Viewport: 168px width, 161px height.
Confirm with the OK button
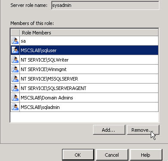point(78,155)
